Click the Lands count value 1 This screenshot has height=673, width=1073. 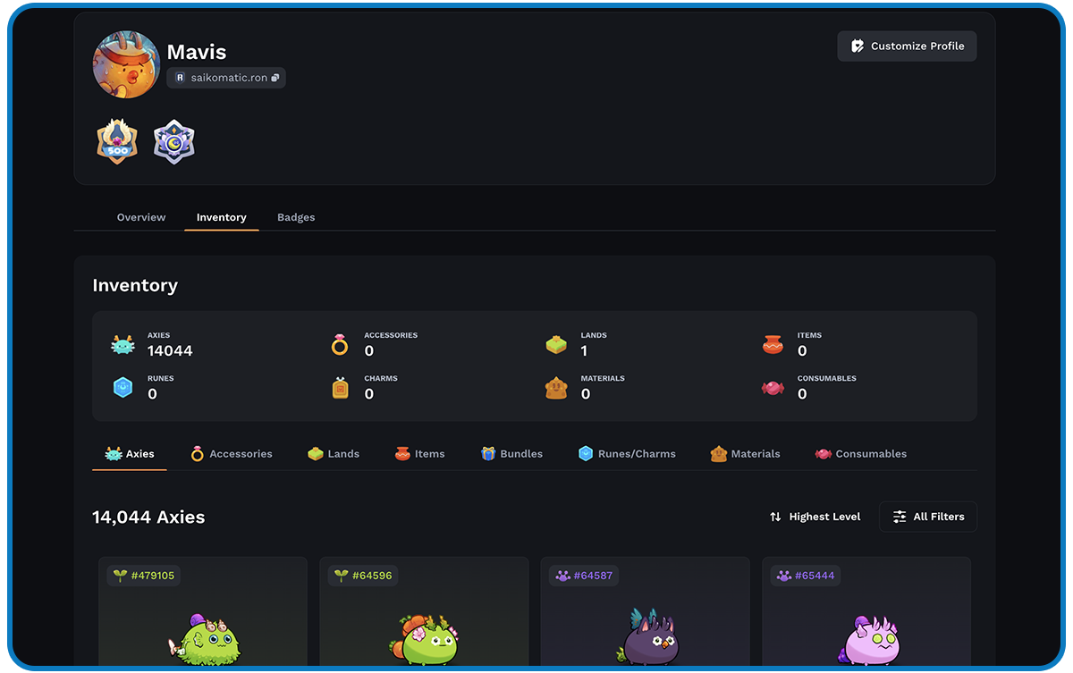point(584,351)
